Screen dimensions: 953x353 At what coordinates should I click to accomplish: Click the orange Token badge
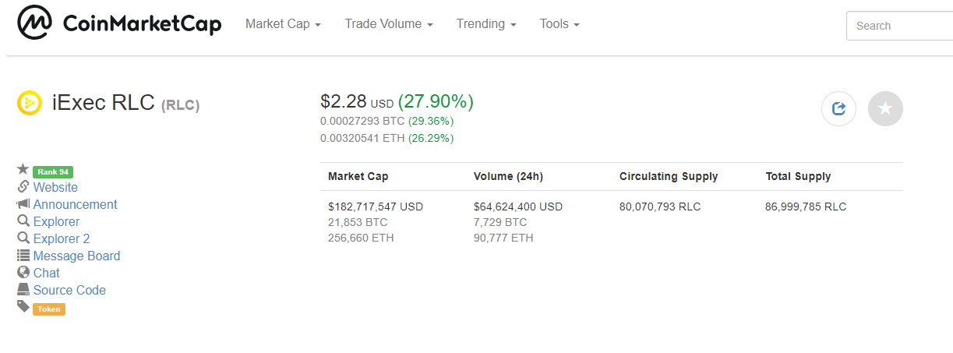click(48, 309)
